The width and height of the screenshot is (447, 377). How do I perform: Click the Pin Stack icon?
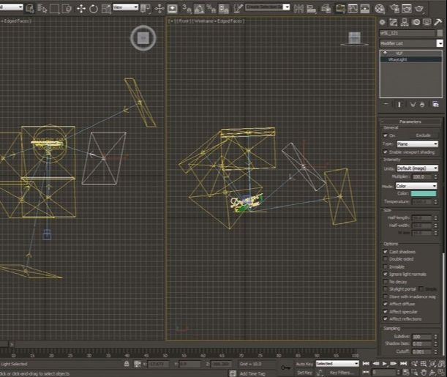click(386, 105)
